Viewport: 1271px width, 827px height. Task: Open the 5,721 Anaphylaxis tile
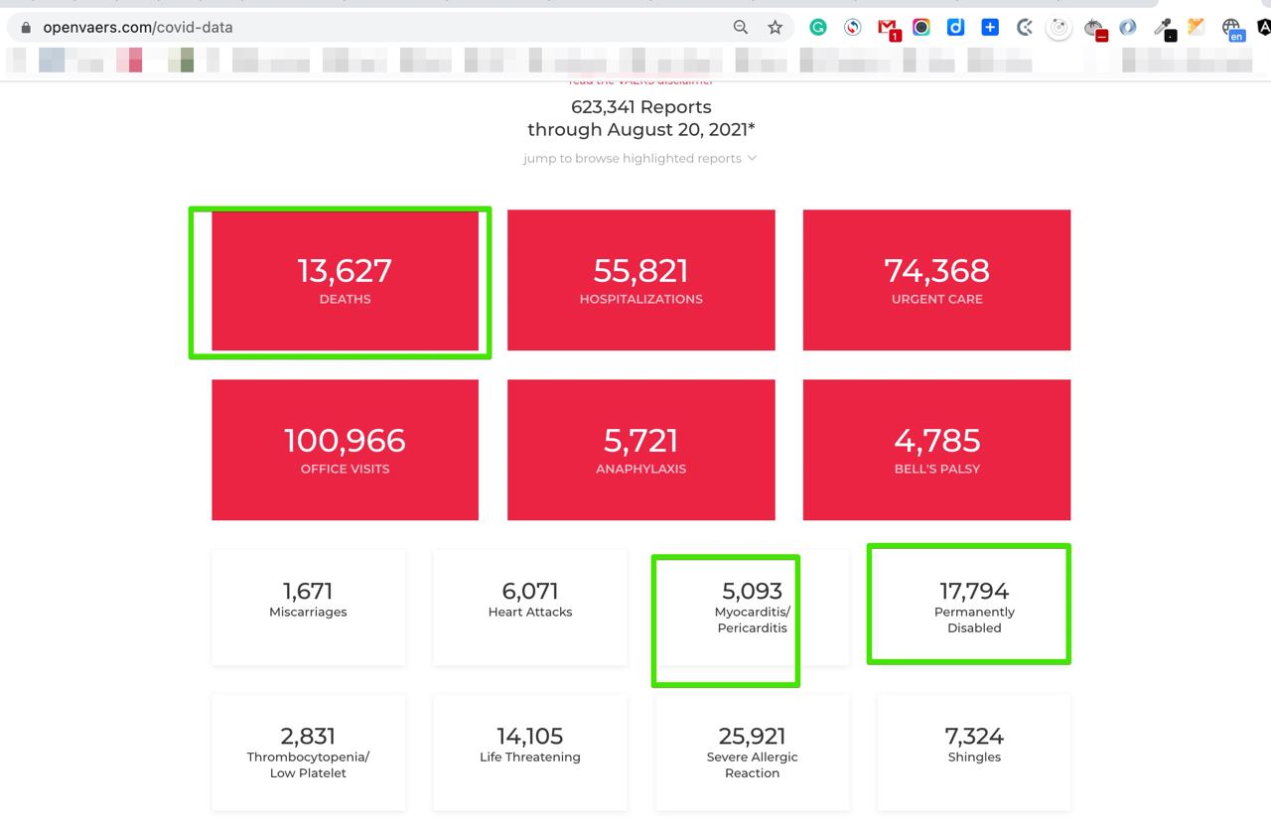(x=640, y=450)
